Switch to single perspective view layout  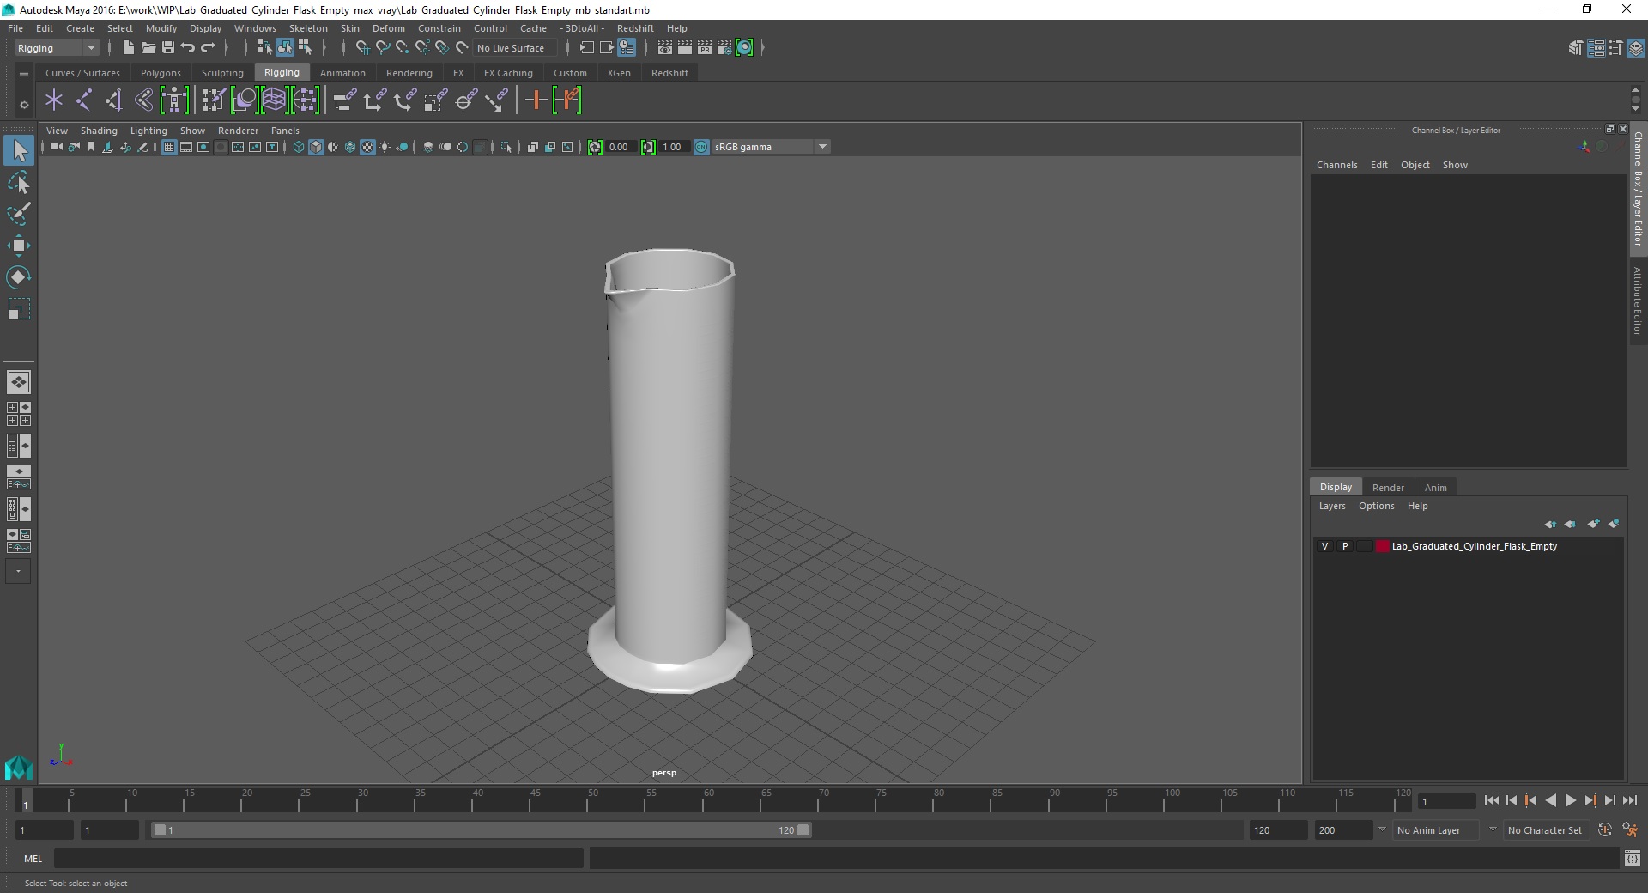[x=18, y=381]
